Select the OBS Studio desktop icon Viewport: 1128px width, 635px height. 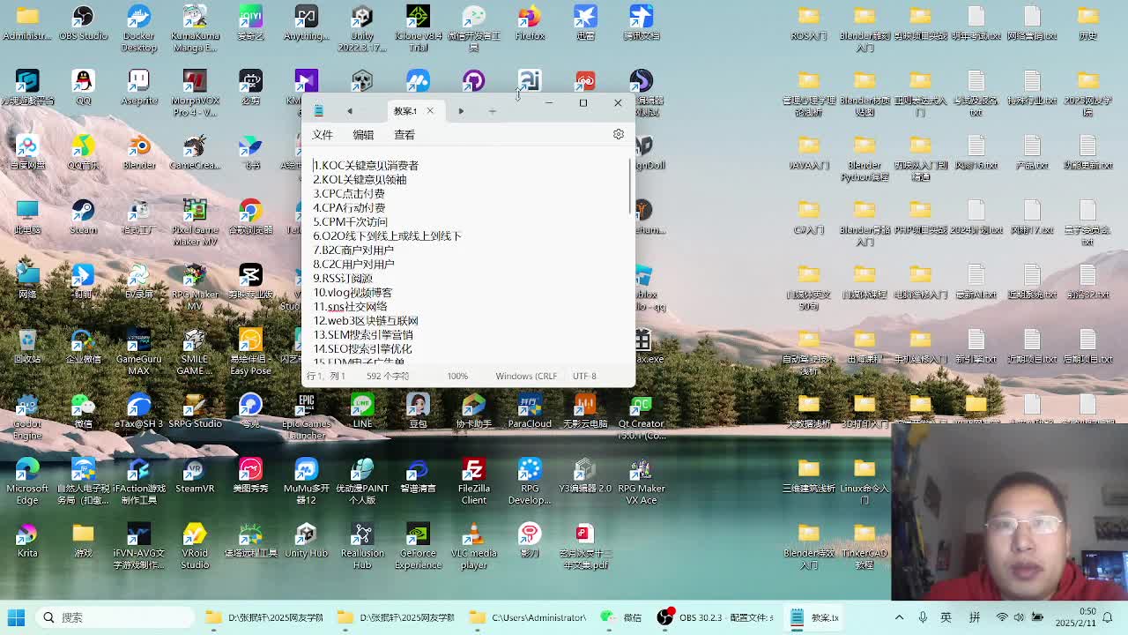(x=83, y=24)
